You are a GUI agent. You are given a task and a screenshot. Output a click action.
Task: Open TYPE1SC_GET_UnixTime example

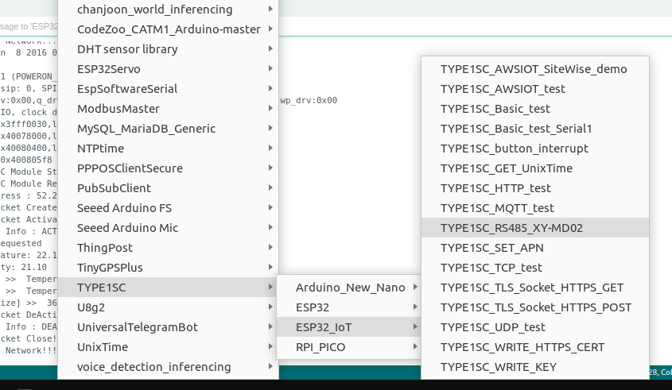click(535, 168)
